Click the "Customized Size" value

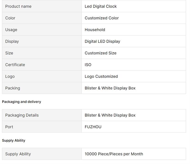pos(100,53)
